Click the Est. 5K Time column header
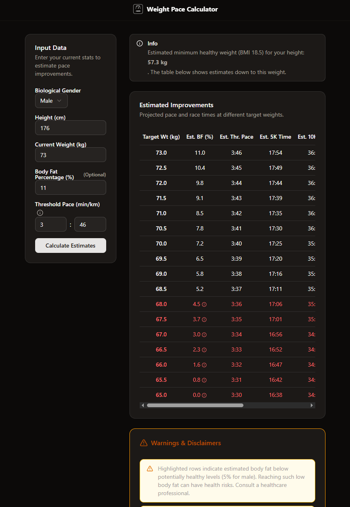 [x=276, y=137]
